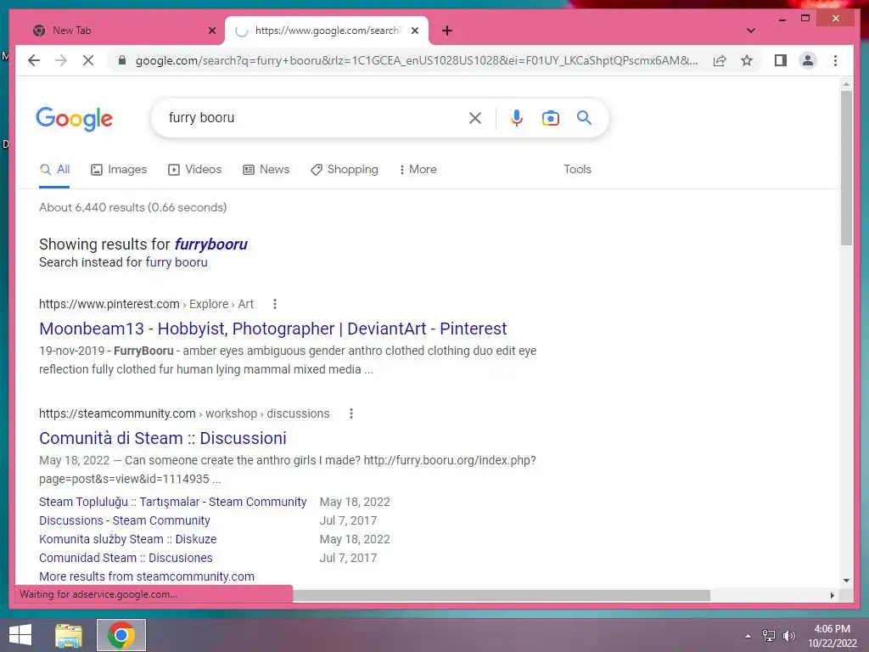Open Chrome's three-dot menu
This screenshot has height=652, width=869.
click(835, 60)
